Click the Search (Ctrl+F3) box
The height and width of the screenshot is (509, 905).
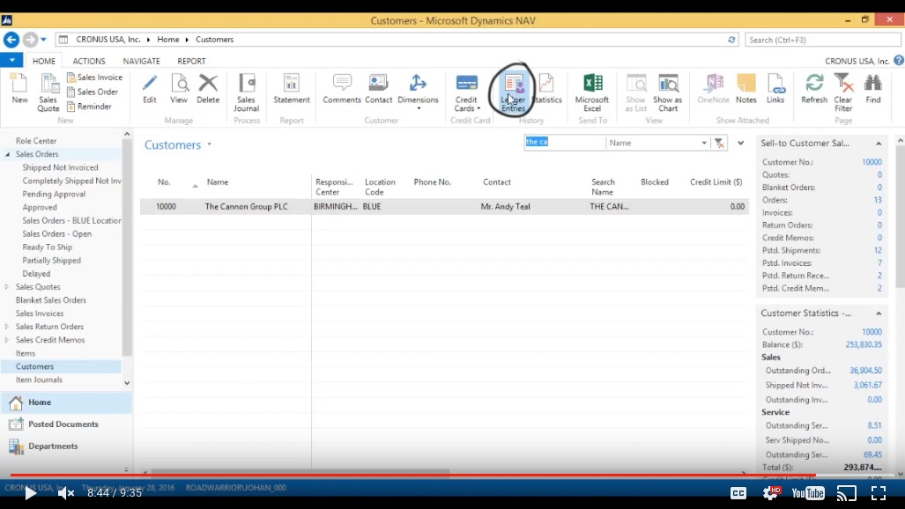click(822, 40)
